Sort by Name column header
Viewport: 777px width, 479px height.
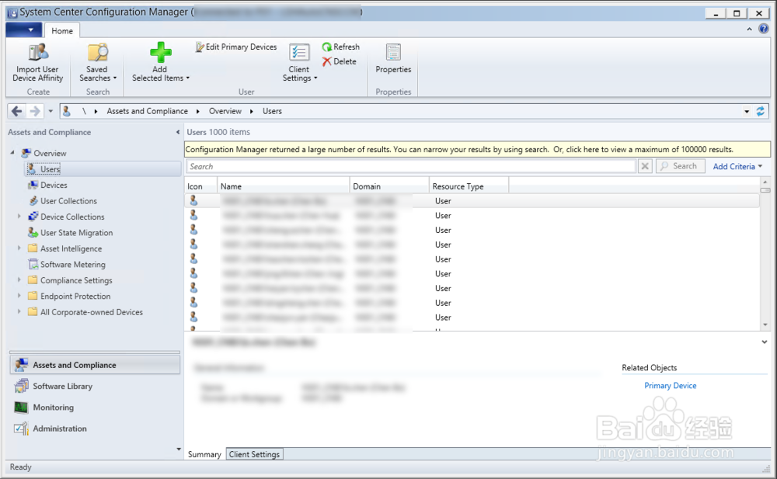click(284, 186)
